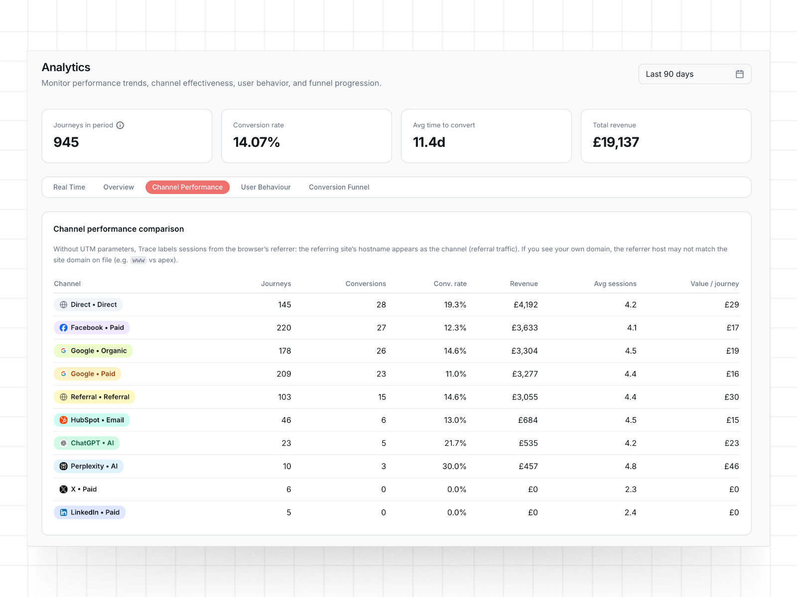
Task: Click the Facebook logo icon in table
Action: pos(63,328)
